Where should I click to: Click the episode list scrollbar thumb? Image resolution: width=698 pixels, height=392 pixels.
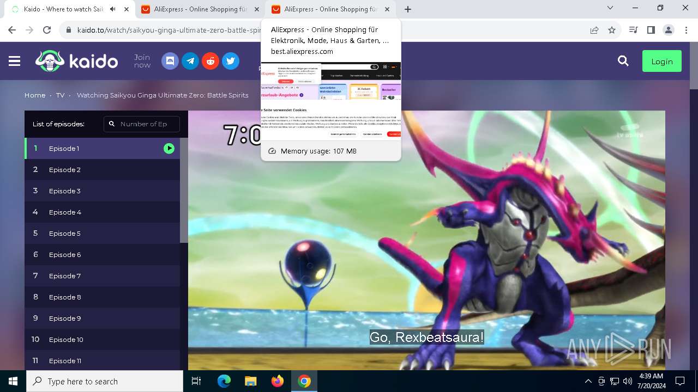tap(184, 190)
